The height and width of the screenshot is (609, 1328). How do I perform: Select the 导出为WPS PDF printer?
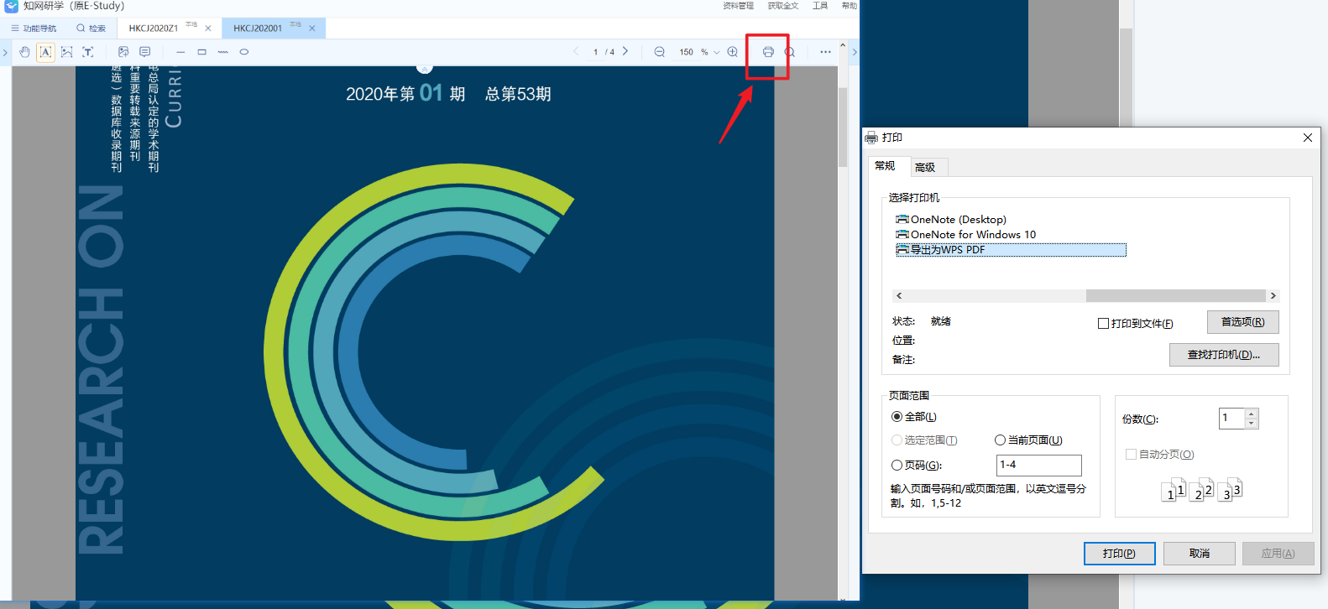coord(1011,250)
